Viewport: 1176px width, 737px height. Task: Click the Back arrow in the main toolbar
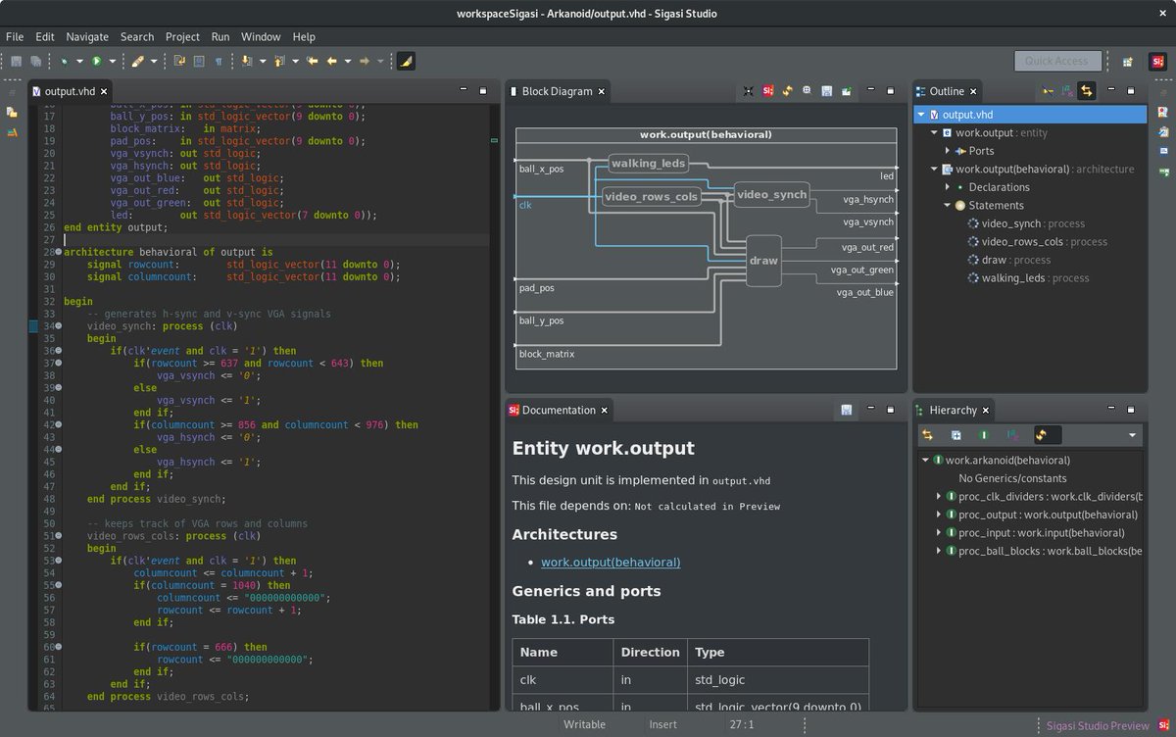pyautogui.click(x=332, y=61)
